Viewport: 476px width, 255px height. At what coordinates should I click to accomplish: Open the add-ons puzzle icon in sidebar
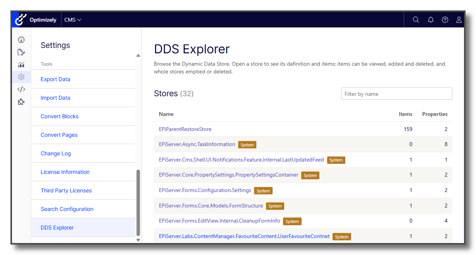(21, 102)
